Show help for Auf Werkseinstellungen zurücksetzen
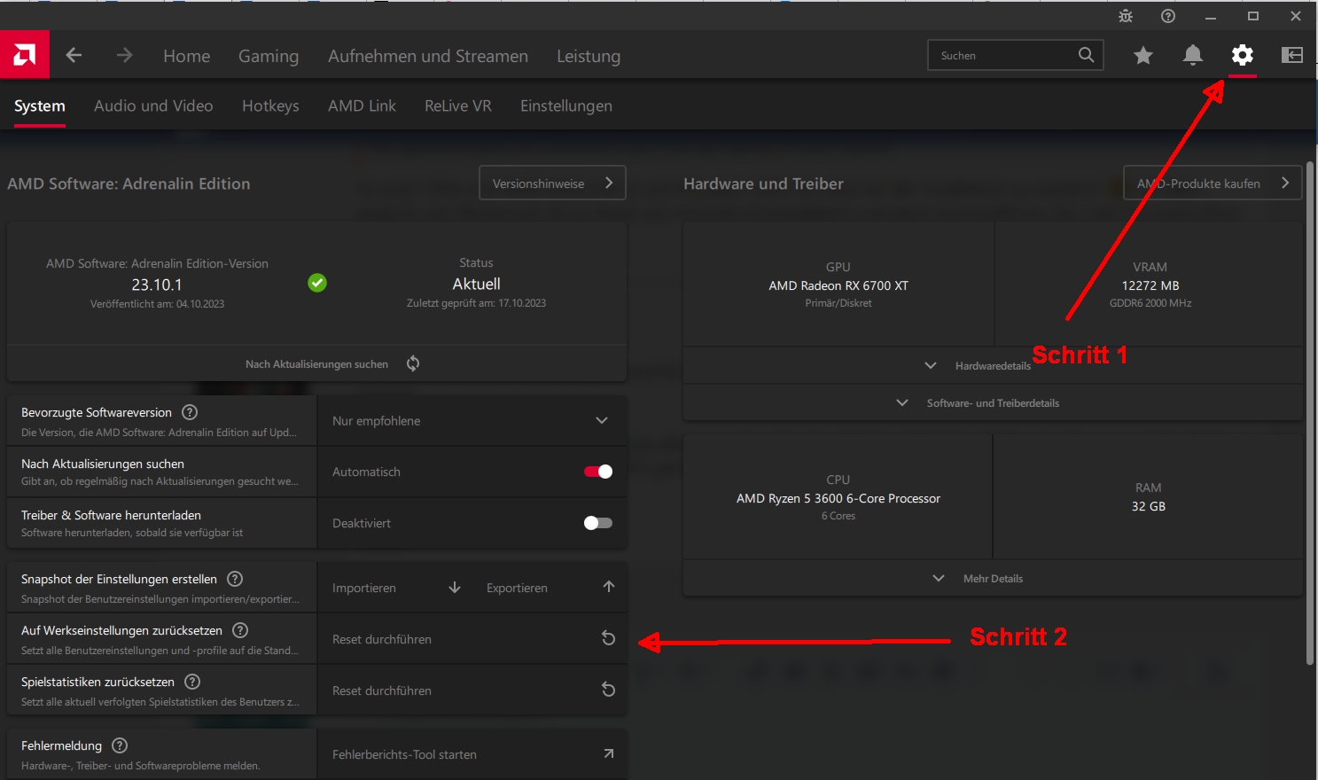Image resolution: width=1318 pixels, height=780 pixels. pos(240,630)
